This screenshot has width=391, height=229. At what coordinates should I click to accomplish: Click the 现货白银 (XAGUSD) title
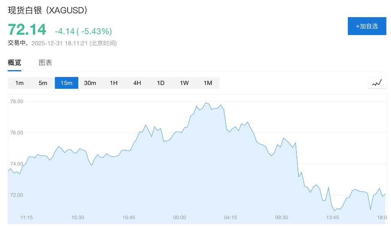click(48, 10)
